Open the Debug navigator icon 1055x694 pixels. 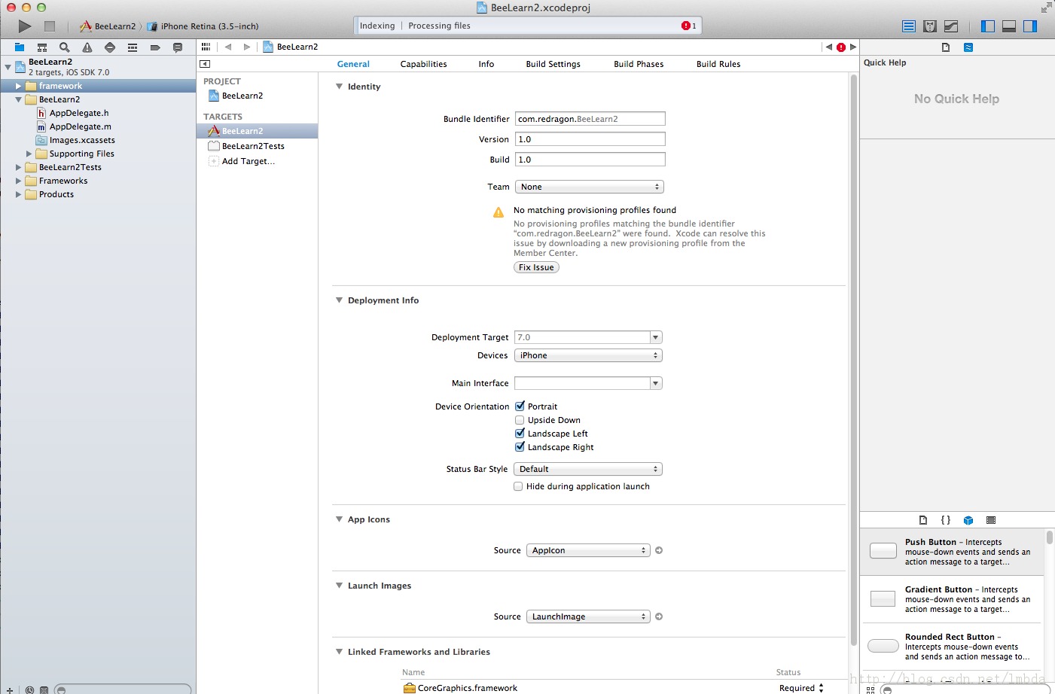click(133, 47)
